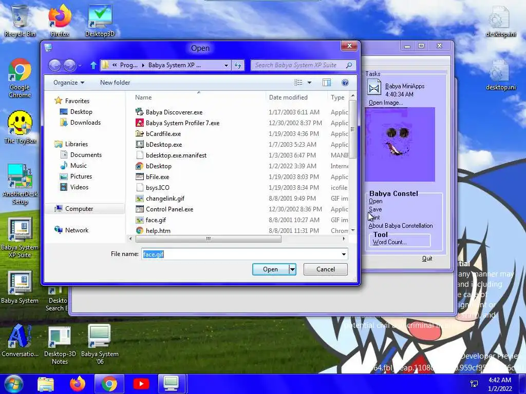Open the Recycle Bin desktop icon
The width and height of the screenshot is (526, 394).
(20, 21)
